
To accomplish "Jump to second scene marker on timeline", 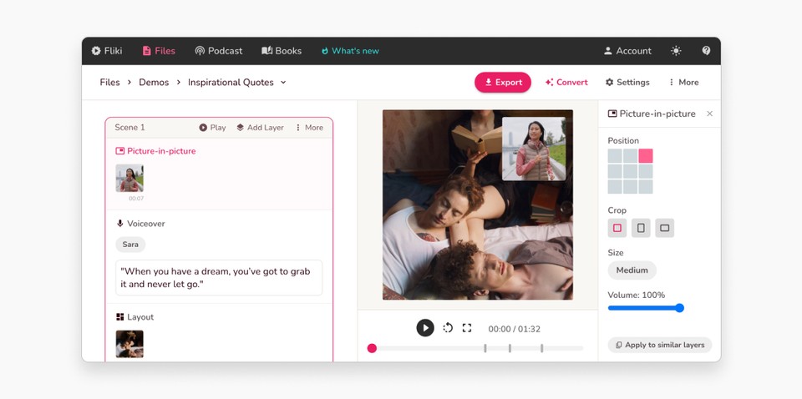I will (x=510, y=348).
